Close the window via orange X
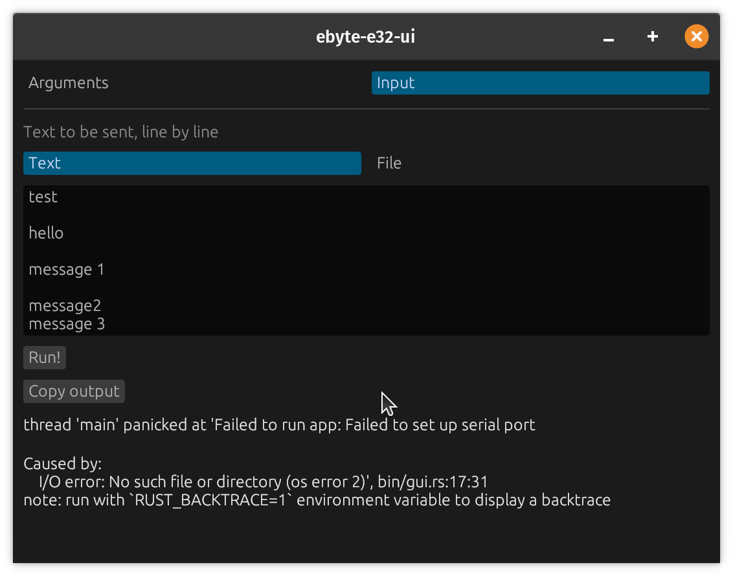This screenshot has height=576, width=733. click(x=696, y=37)
